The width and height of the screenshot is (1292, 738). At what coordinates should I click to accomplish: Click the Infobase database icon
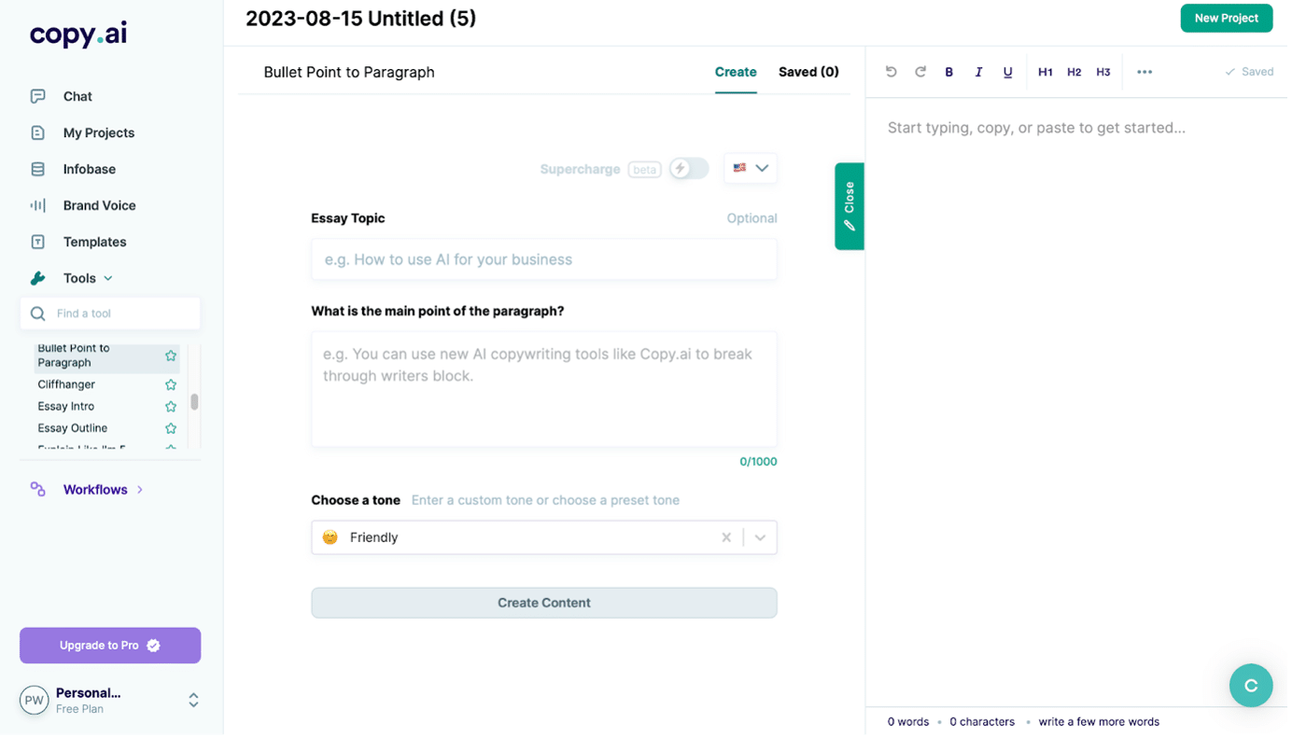(37, 169)
